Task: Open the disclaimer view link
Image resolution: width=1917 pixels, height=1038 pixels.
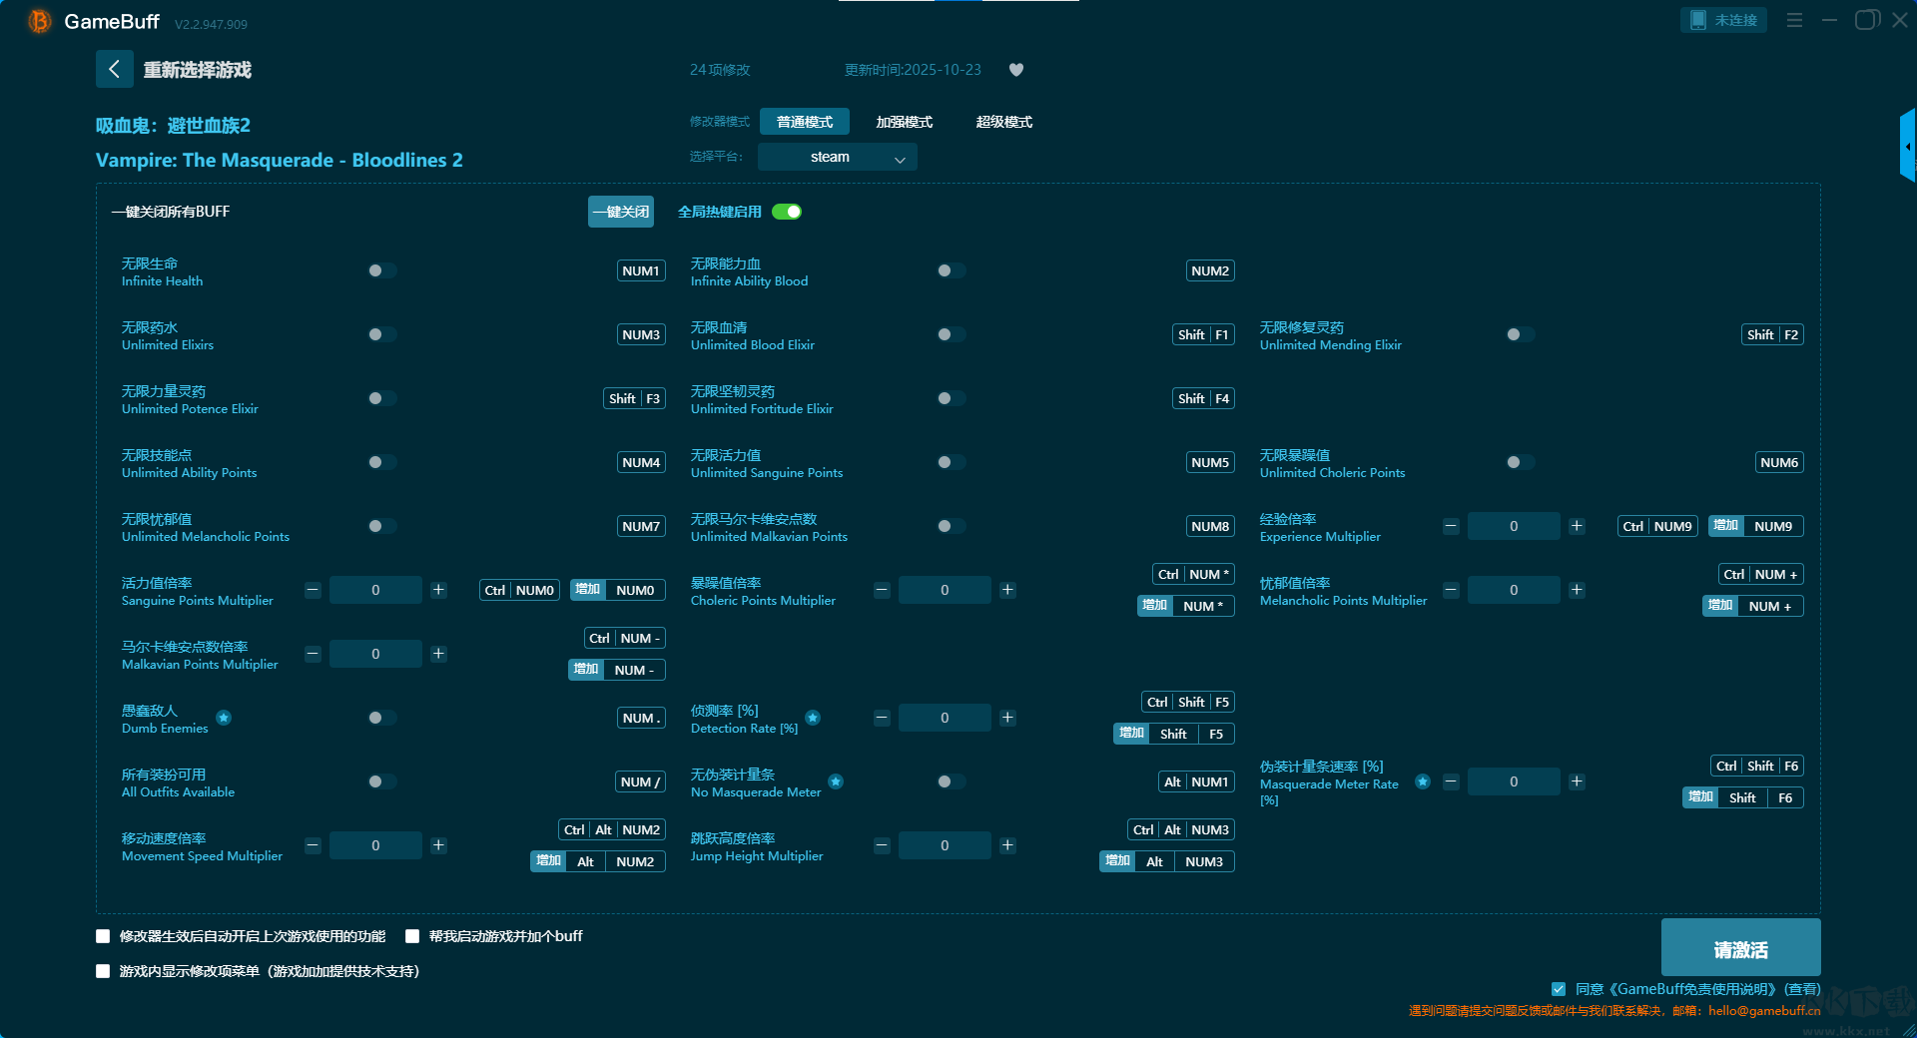Action: [x=1803, y=989]
